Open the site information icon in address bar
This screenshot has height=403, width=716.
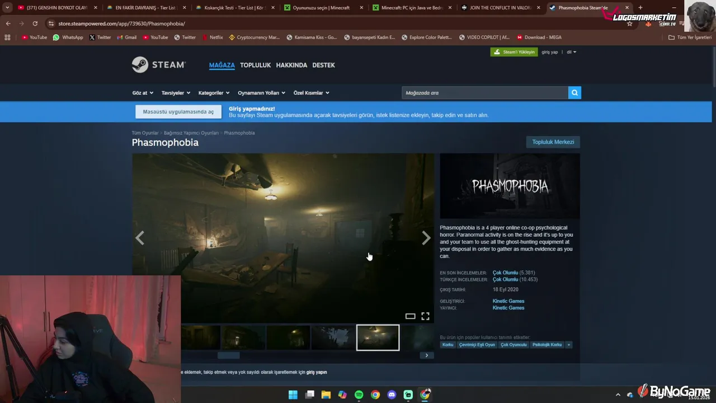pos(51,24)
